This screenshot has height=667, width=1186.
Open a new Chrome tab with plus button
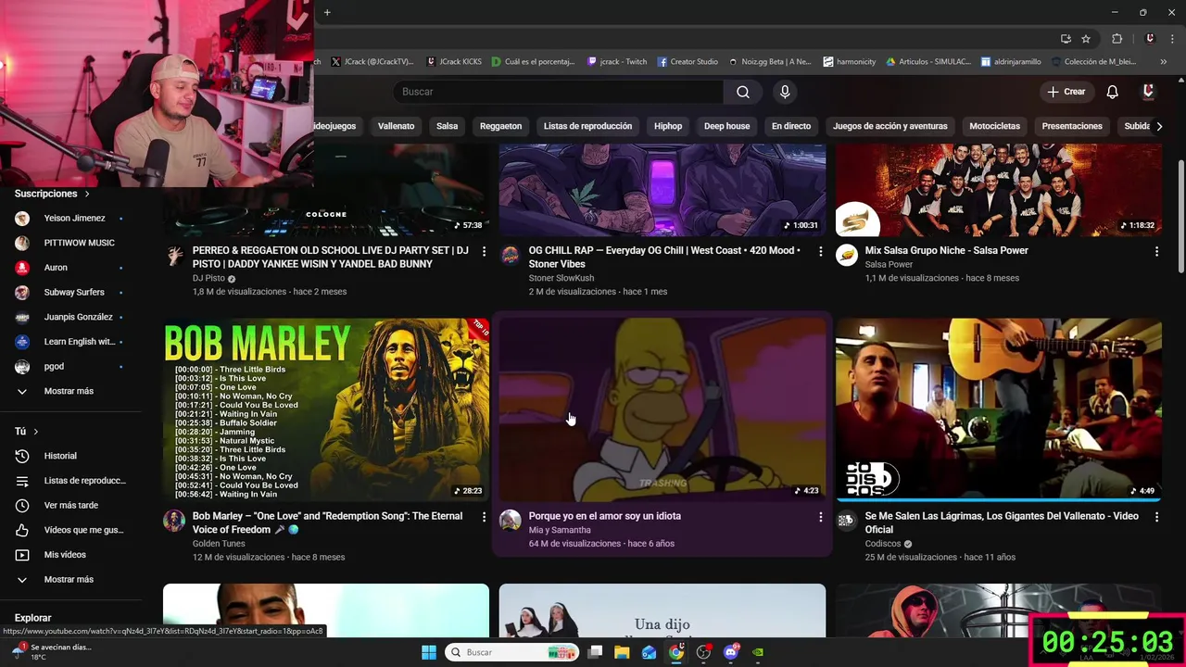click(327, 12)
